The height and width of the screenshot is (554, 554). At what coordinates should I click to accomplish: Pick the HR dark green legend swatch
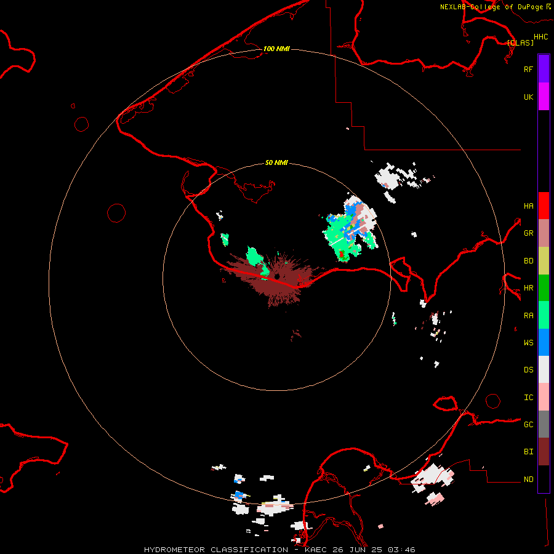point(544,287)
